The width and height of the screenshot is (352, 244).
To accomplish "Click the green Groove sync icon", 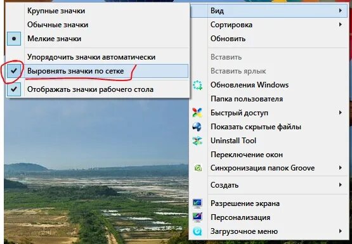I will point(198,168).
